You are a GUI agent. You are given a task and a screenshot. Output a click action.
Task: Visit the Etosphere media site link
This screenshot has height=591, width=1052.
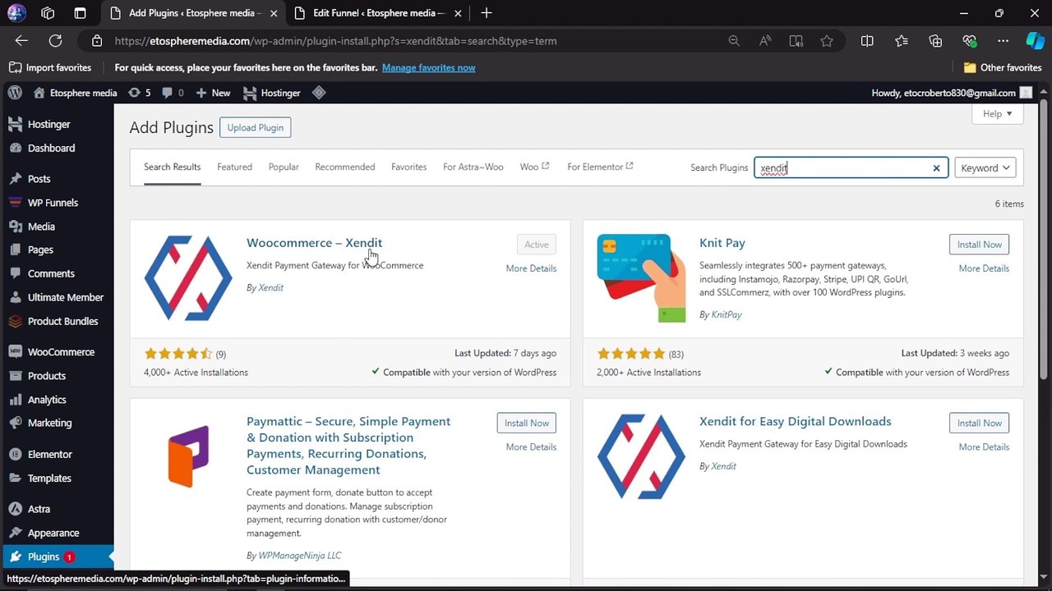(x=76, y=93)
